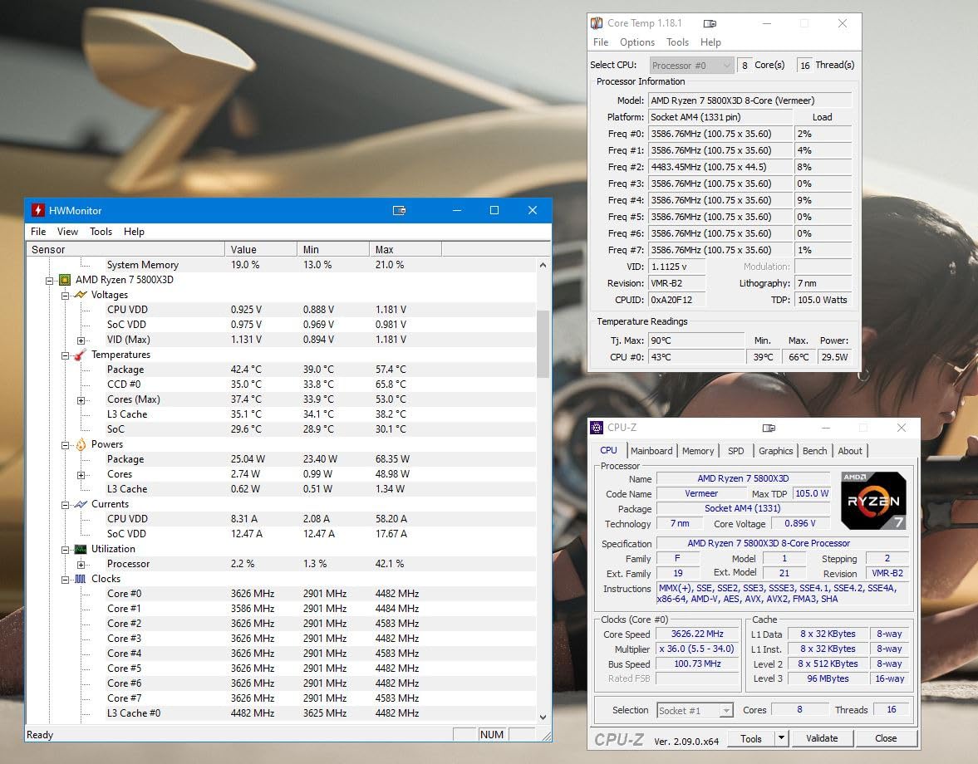Collapse the Voltages section
This screenshot has height=764, width=978.
pos(65,296)
